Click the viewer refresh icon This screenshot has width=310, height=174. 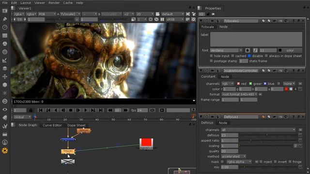point(156,19)
